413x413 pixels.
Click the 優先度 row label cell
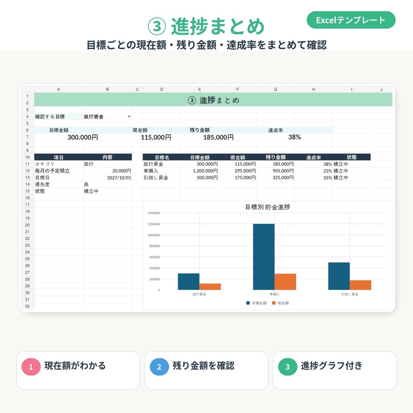[58, 184]
